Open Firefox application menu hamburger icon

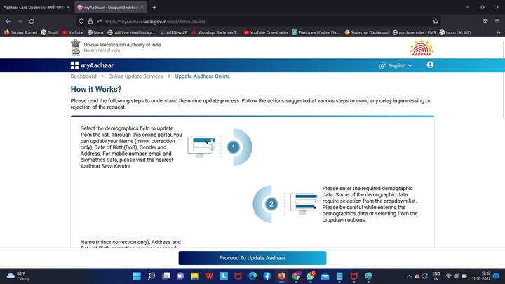click(x=497, y=21)
